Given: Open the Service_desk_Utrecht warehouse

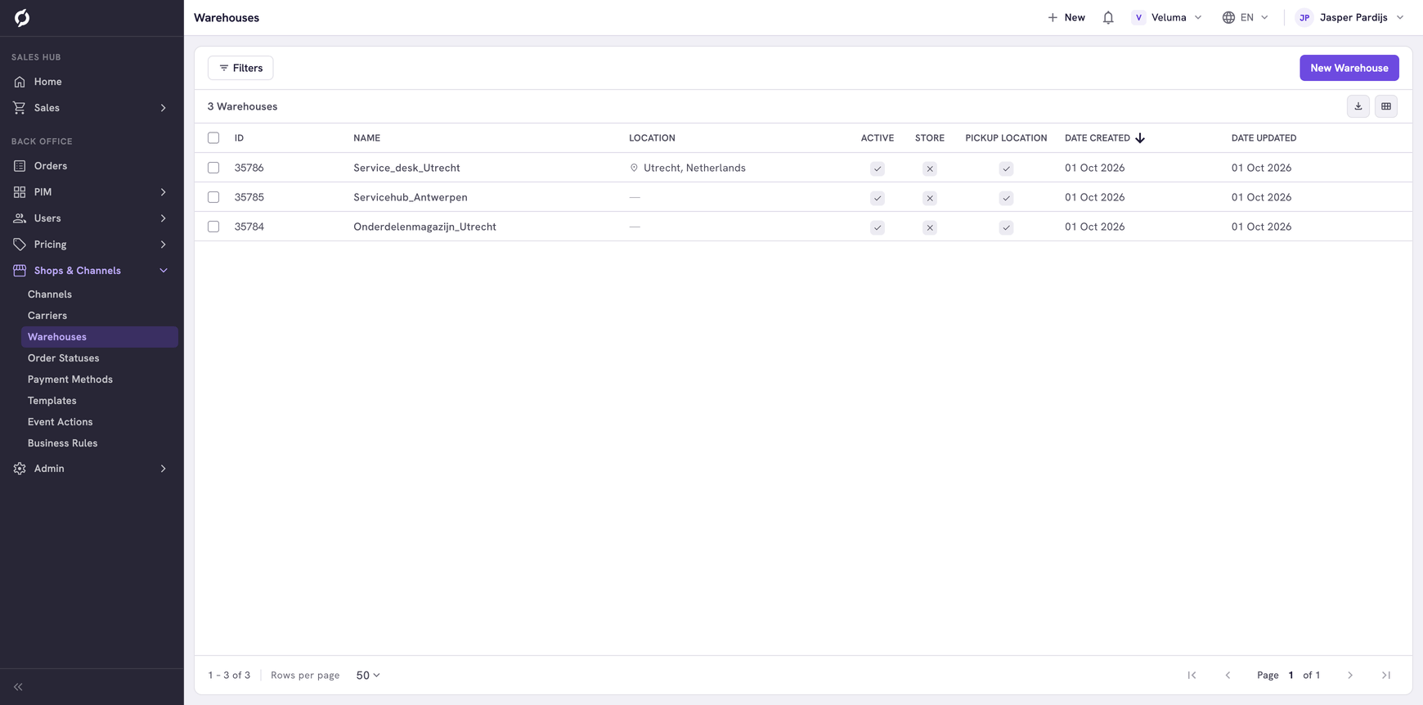Looking at the screenshot, I should coord(406,168).
